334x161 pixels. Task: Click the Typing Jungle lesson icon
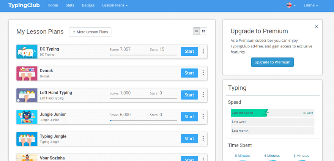coord(27,139)
